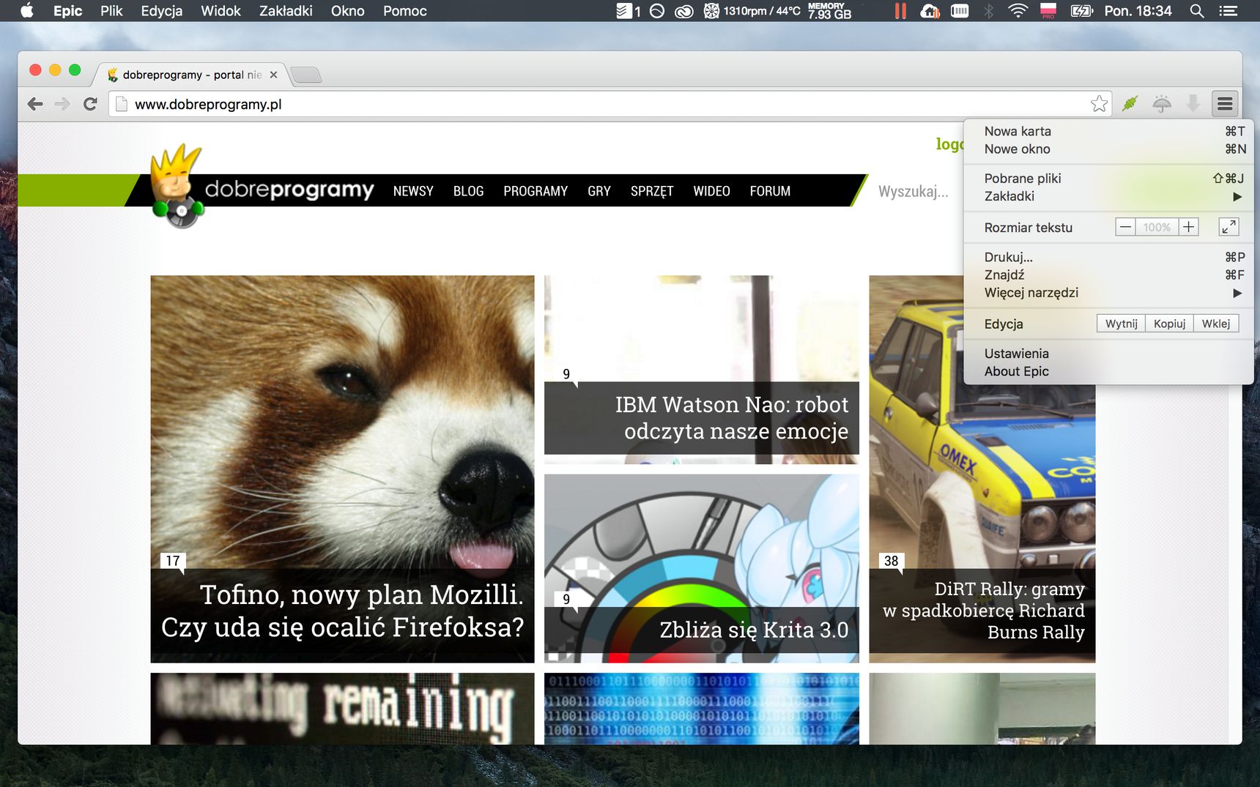Expand Więcej narzędzi submenu

1108,293
